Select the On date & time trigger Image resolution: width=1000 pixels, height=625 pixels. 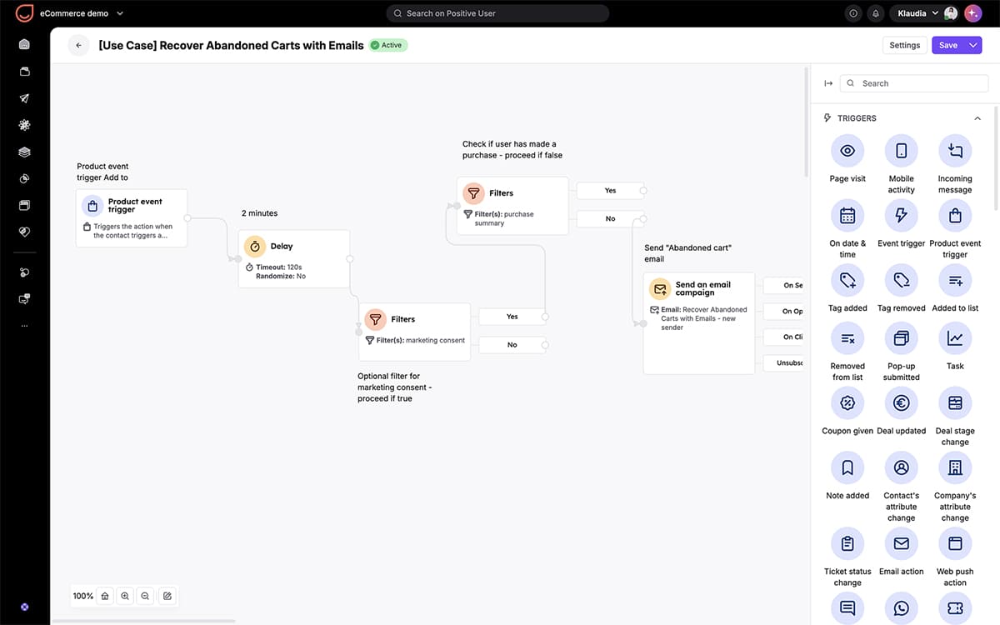(847, 216)
